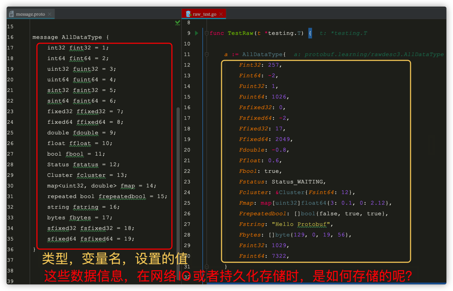
Task: Click the underlined word Protobuf in the Fstring value
Action: (x=312, y=224)
